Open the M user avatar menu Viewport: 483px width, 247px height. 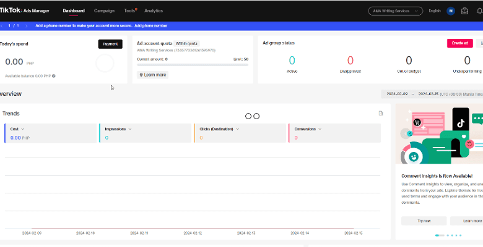451,11
